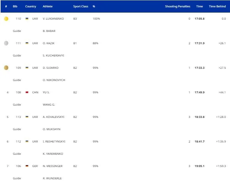Click the Country column header
The height and width of the screenshot is (187, 230).
click(x=31, y=6)
